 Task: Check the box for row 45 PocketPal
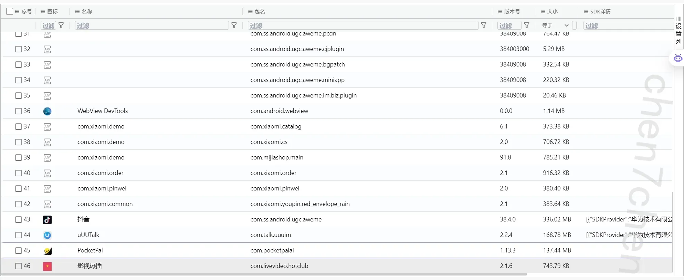pyautogui.click(x=19, y=251)
